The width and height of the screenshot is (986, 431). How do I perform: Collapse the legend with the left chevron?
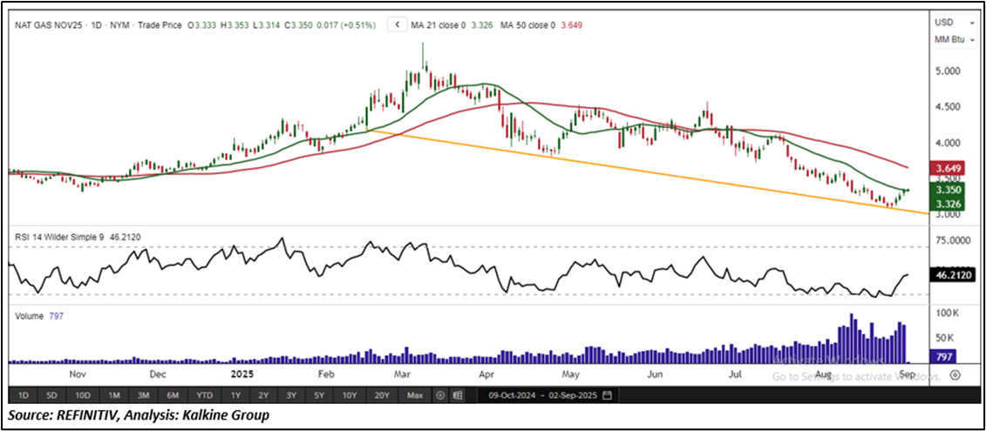click(397, 26)
